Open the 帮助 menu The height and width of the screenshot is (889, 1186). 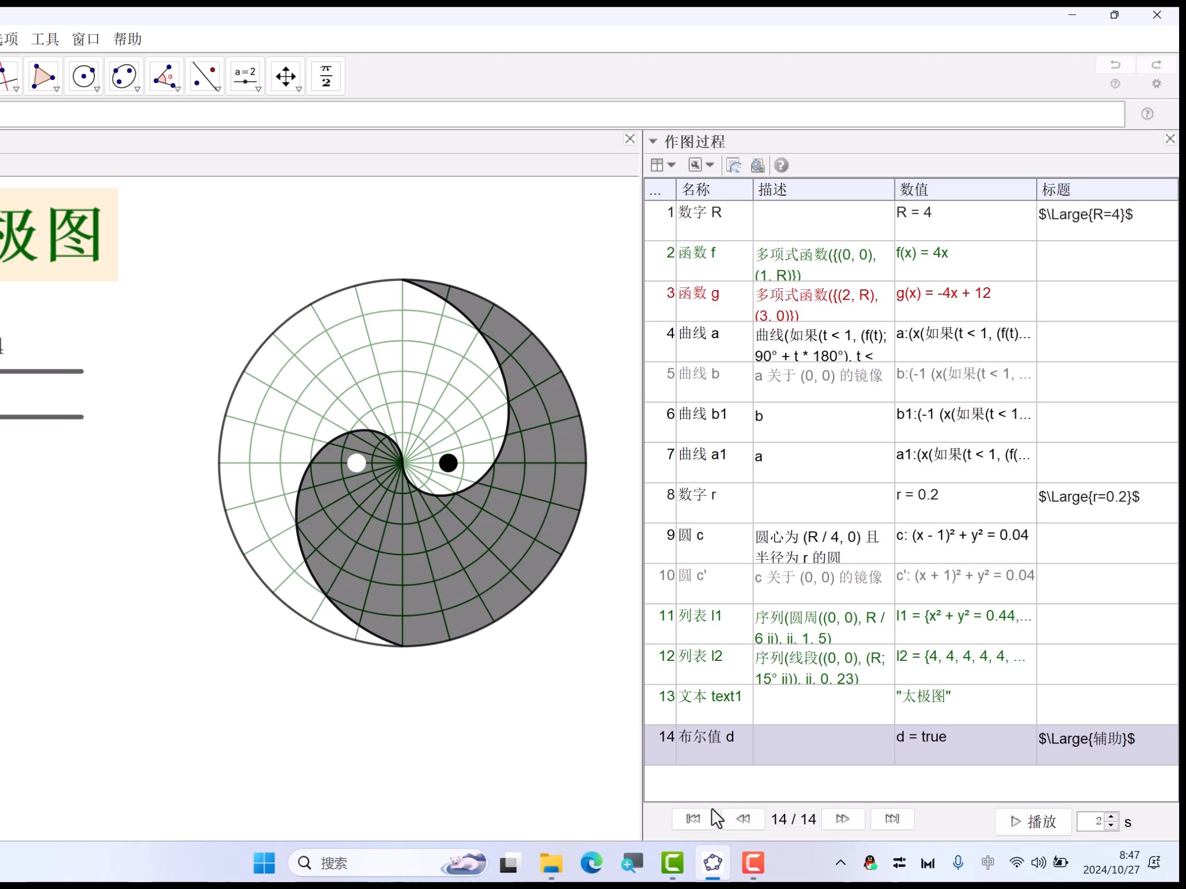pyautogui.click(x=128, y=39)
